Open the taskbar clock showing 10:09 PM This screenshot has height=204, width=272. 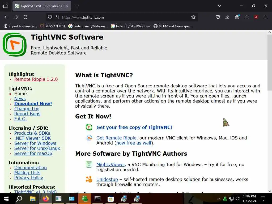249,199
